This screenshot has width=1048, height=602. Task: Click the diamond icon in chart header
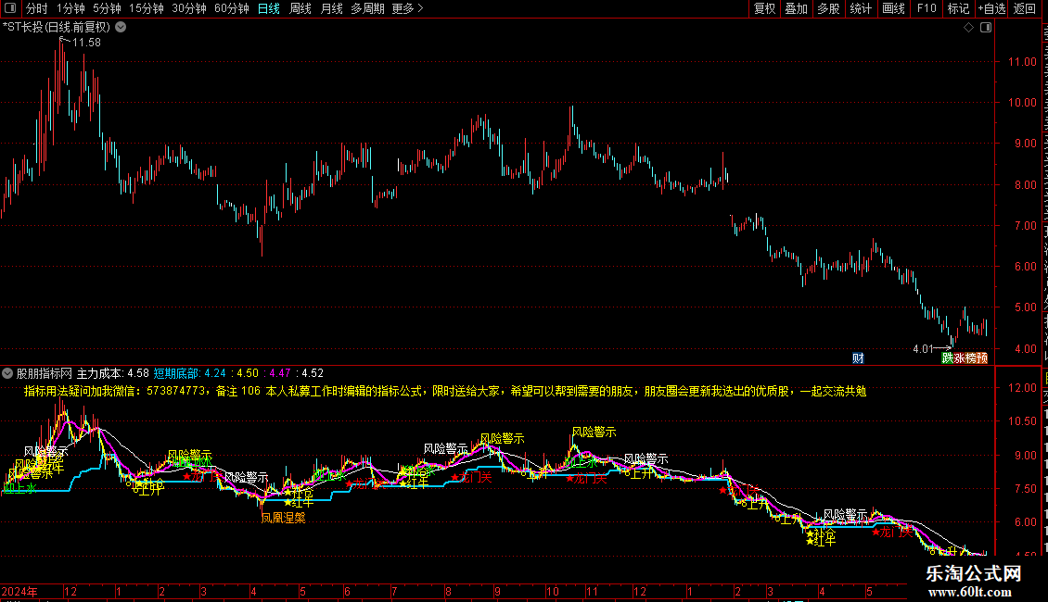(x=968, y=28)
